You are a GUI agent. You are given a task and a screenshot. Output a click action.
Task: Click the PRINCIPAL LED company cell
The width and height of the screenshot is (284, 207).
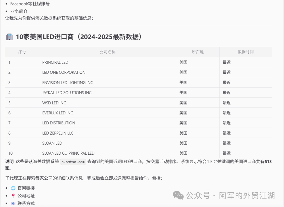(x=55, y=62)
